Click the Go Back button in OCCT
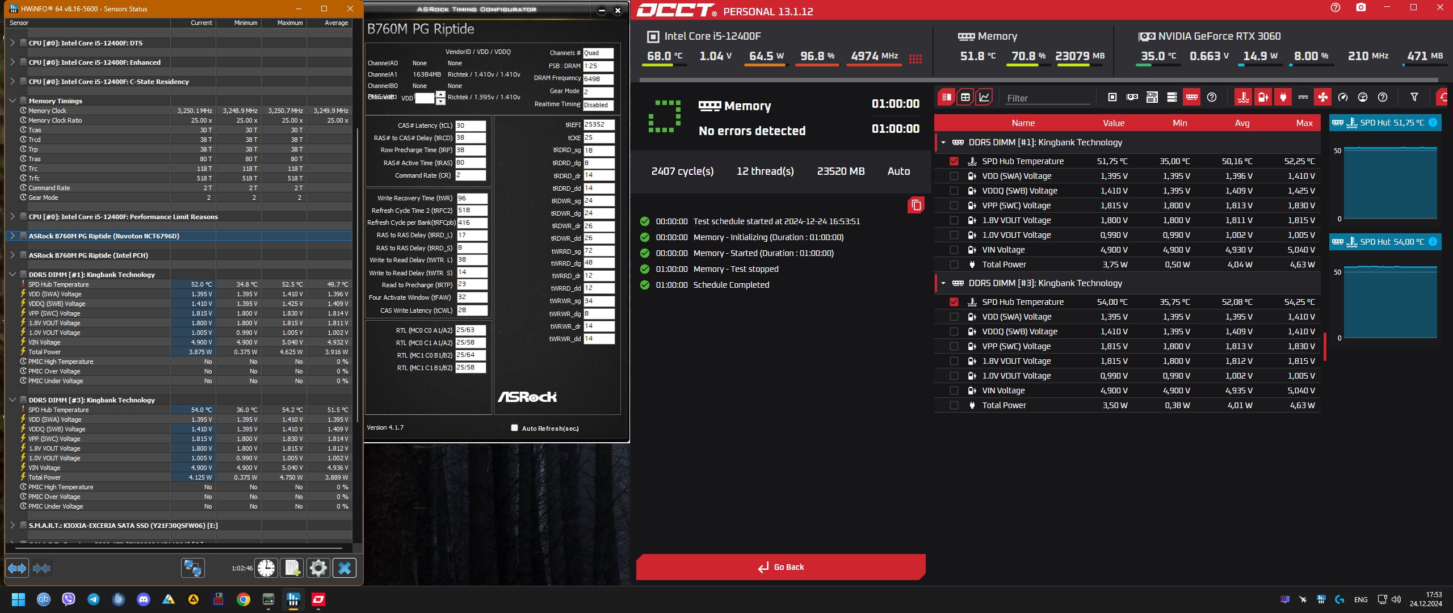The height and width of the screenshot is (613, 1453). (x=780, y=567)
